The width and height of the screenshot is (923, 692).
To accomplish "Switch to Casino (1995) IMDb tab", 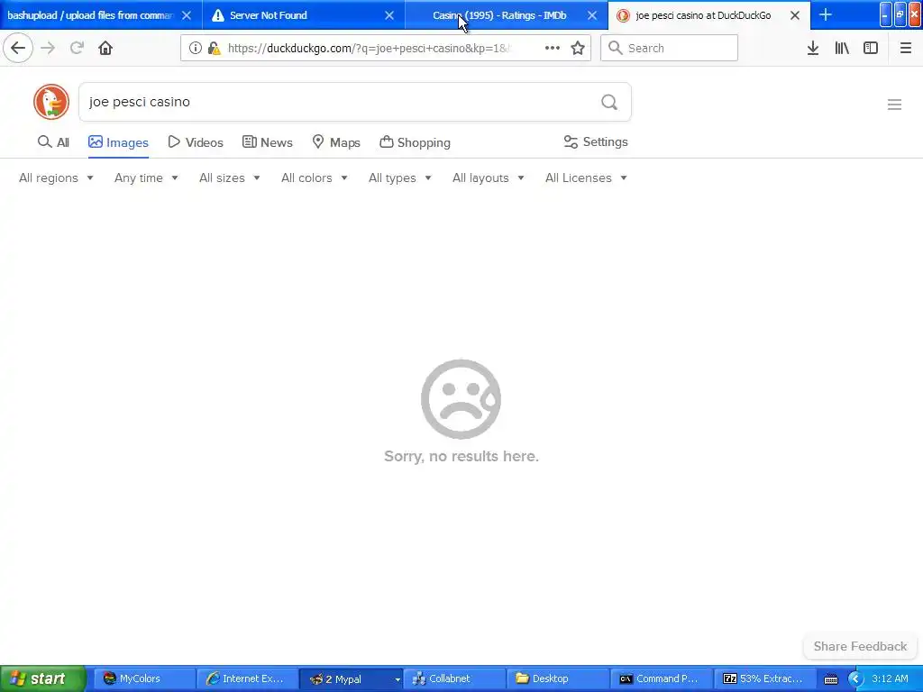I will 499,15.
